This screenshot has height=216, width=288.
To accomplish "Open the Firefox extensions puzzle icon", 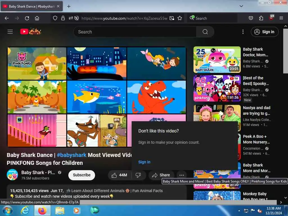I will [261, 18].
